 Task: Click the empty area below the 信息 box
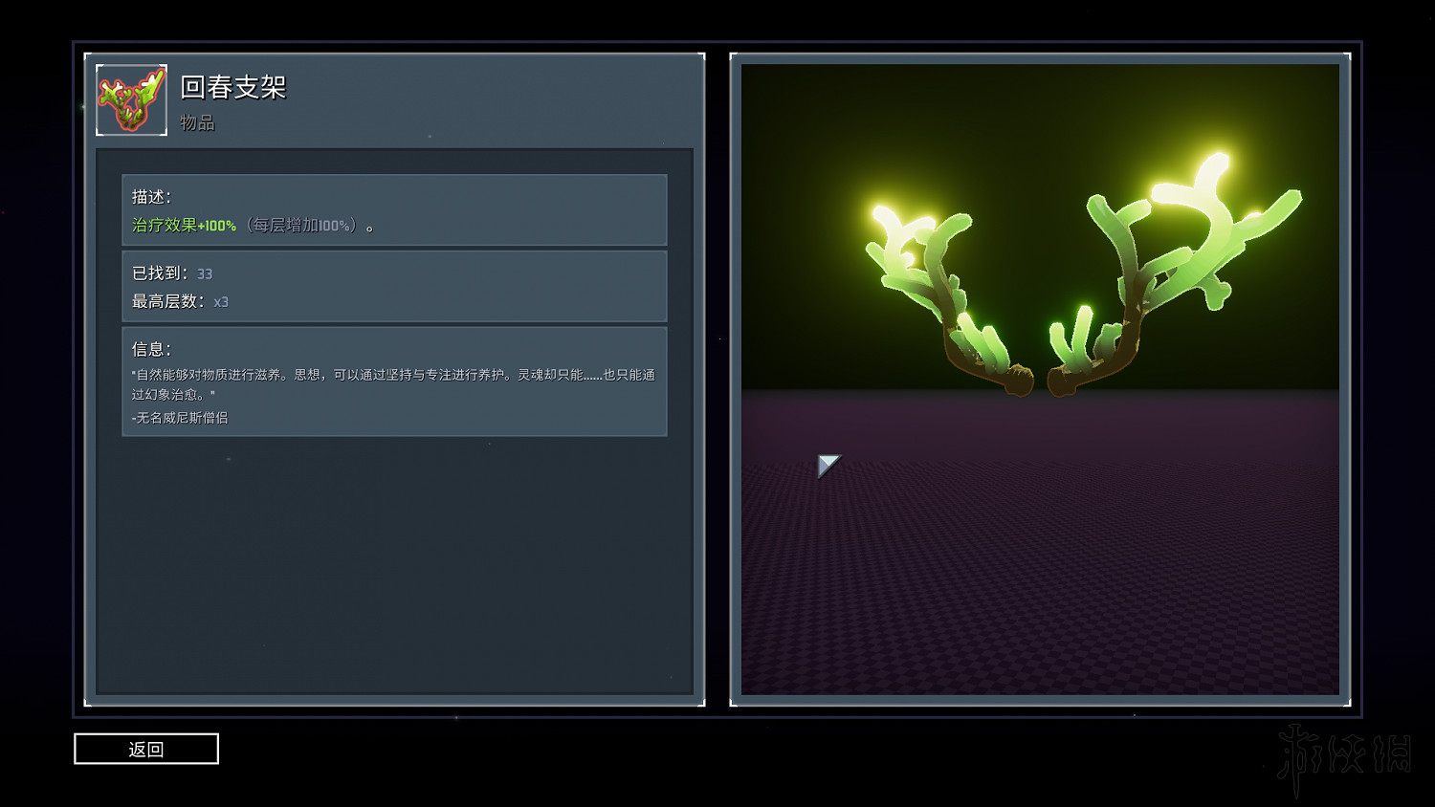tap(393, 564)
